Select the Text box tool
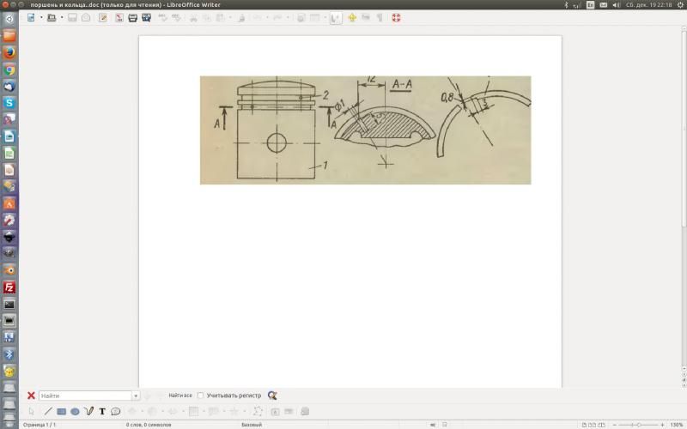The image size is (687, 429). coord(102,412)
